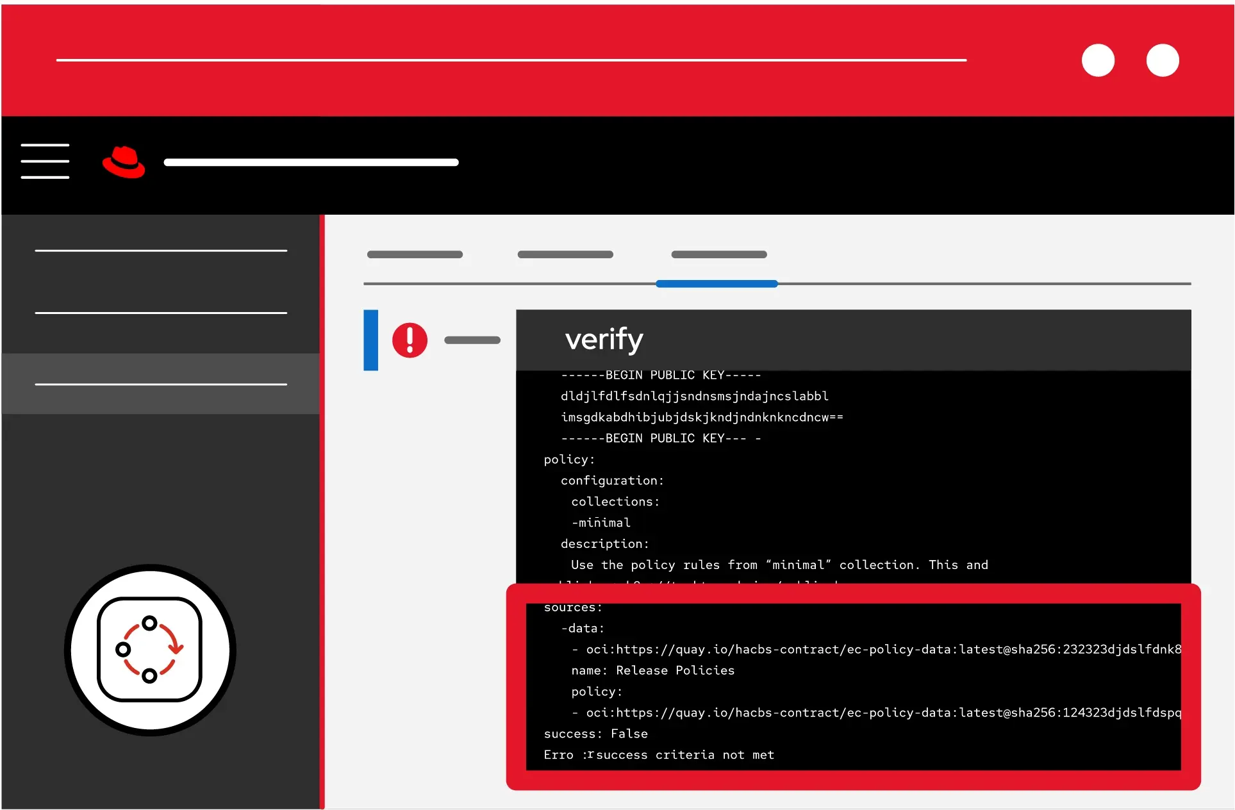Select the highlighted third sidebar item
Viewport: 1235px width, 810px height.
161,384
